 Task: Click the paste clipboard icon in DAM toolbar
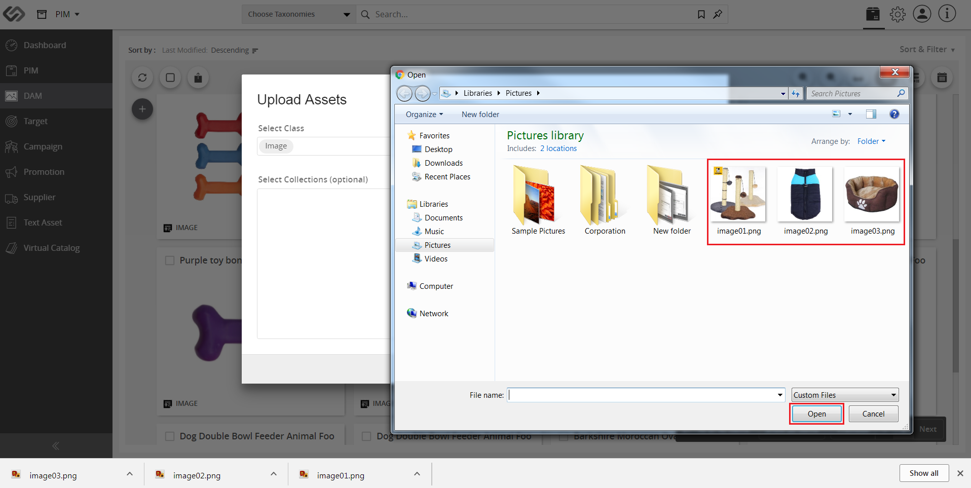[198, 78]
